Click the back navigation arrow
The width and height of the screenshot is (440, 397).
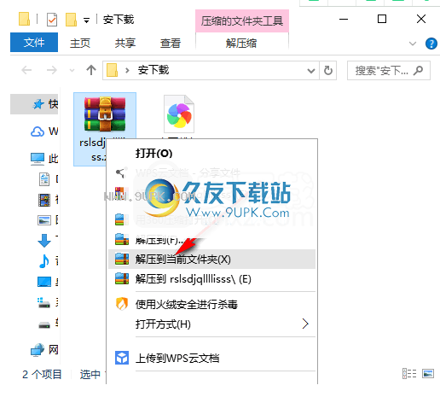coord(26,70)
